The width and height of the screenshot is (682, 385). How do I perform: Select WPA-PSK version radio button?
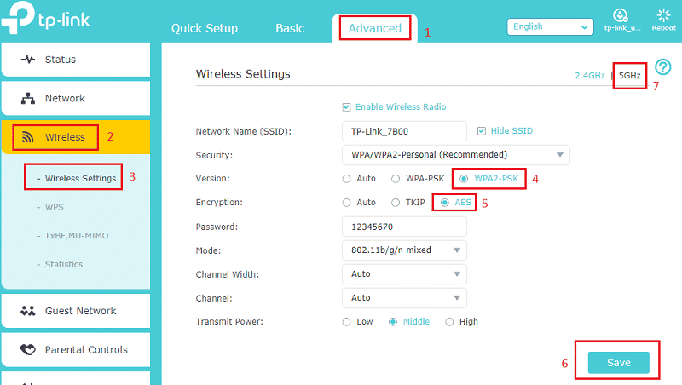[396, 179]
